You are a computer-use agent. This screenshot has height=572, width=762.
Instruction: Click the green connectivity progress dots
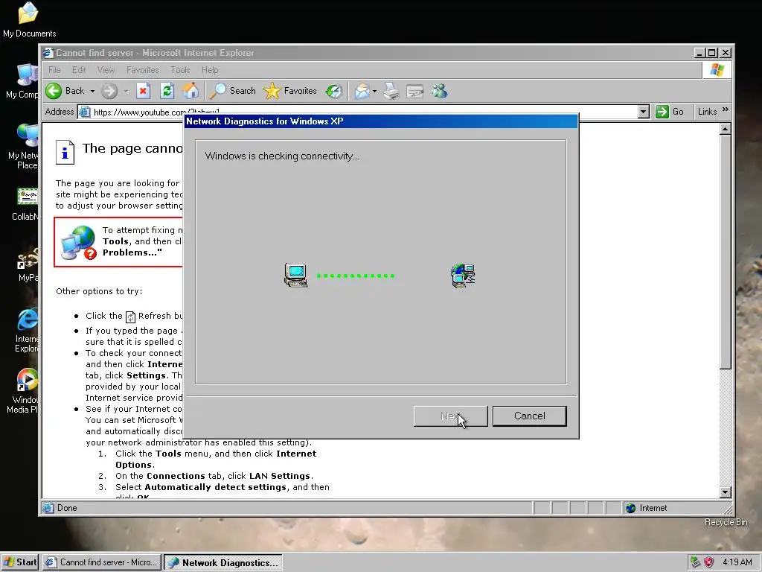[355, 276]
